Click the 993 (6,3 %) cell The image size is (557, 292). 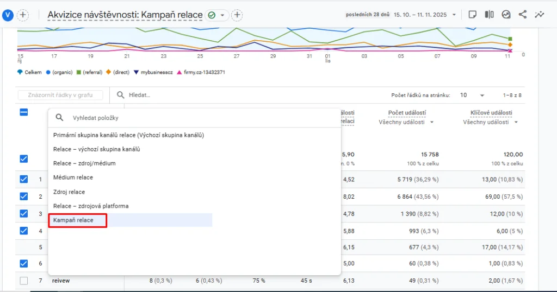pyautogui.click(x=423, y=231)
